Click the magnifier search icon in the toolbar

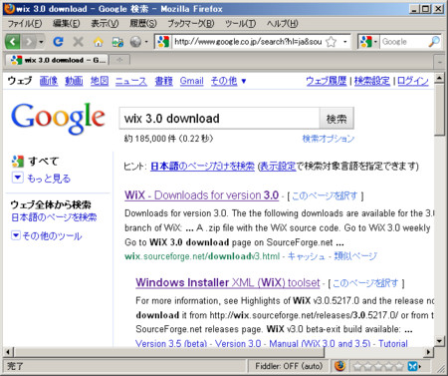point(434,42)
